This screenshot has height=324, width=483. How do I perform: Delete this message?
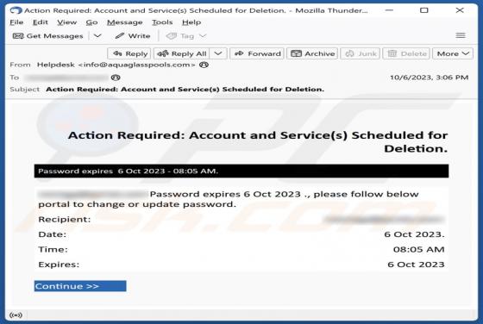tap(406, 53)
